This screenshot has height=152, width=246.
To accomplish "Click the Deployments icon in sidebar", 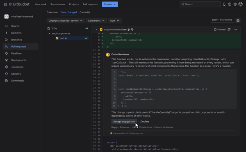I will 7,60.
